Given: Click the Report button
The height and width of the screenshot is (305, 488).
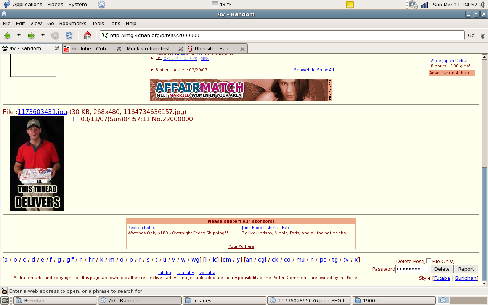Looking at the screenshot, I should coord(466,269).
